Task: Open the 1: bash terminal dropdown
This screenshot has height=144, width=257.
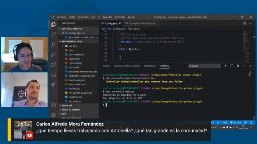Action: point(204,66)
